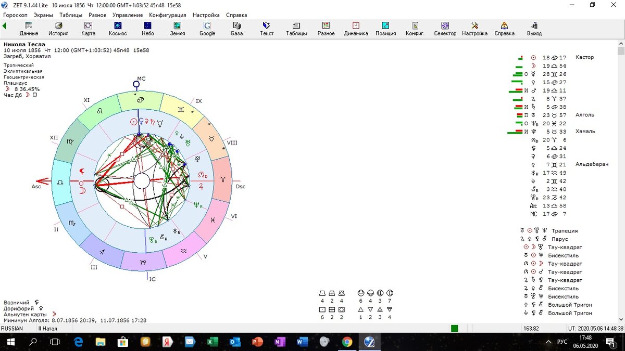Open Microsoft Edge from the taskbar
This screenshot has width=625, height=351.
[x=78, y=342]
